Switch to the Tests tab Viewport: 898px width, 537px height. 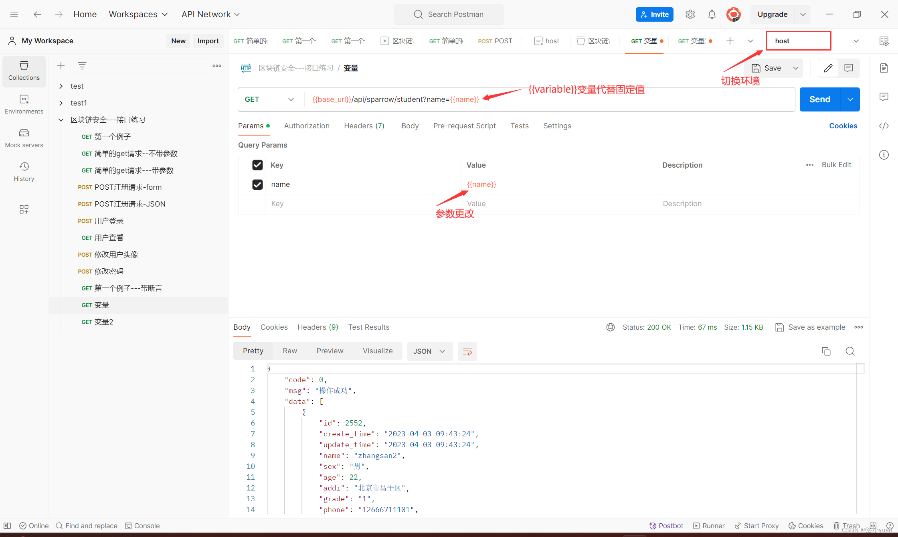pos(520,126)
